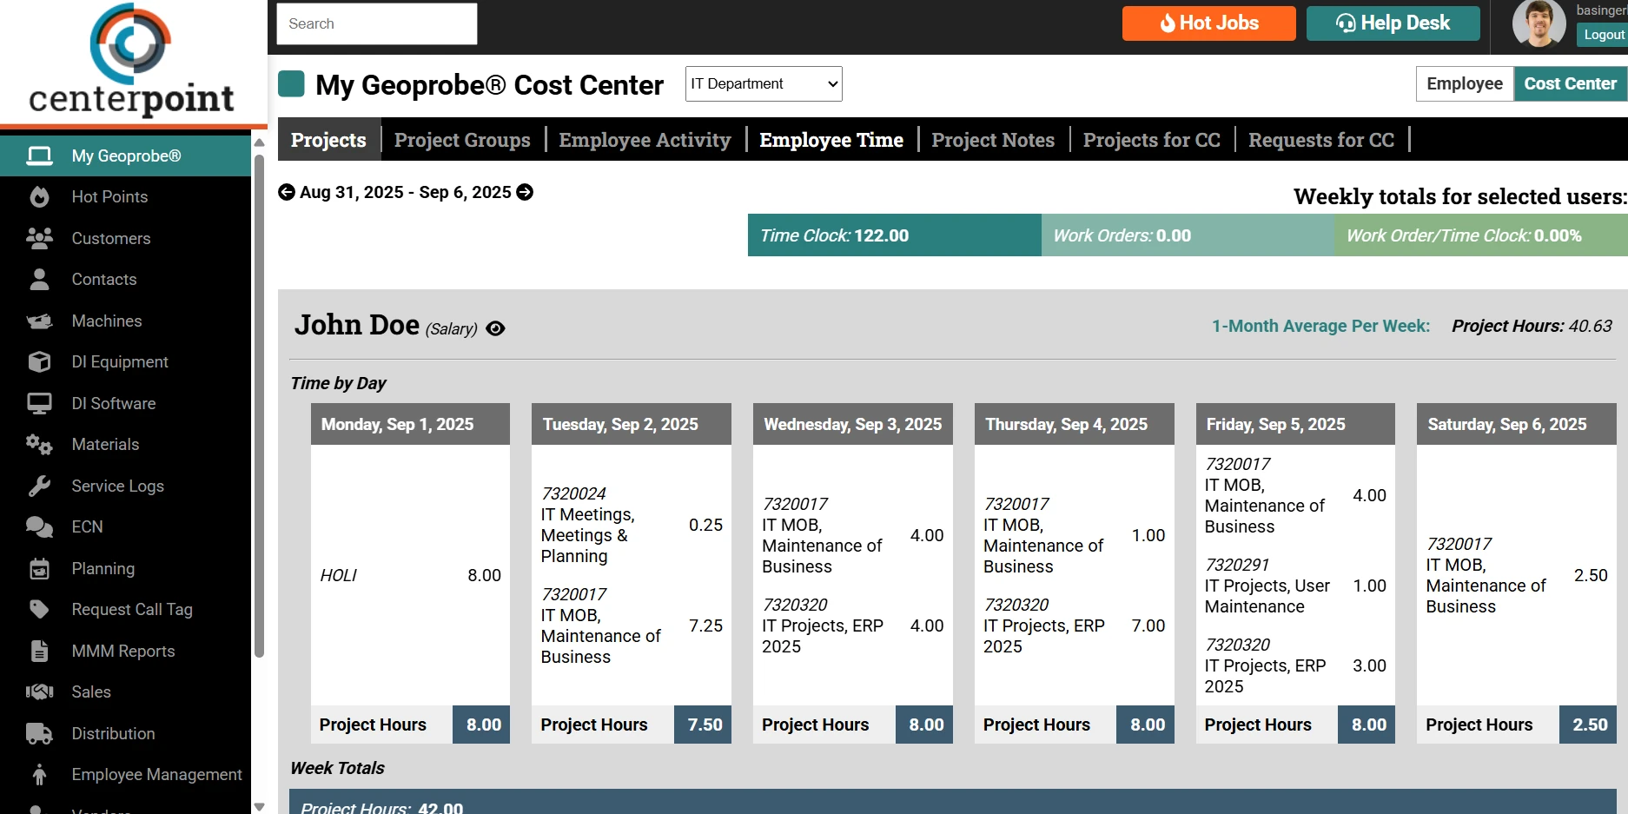The image size is (1628, 814).
Task: Click the Time Clock: 122.00 total
Action: 894,235
